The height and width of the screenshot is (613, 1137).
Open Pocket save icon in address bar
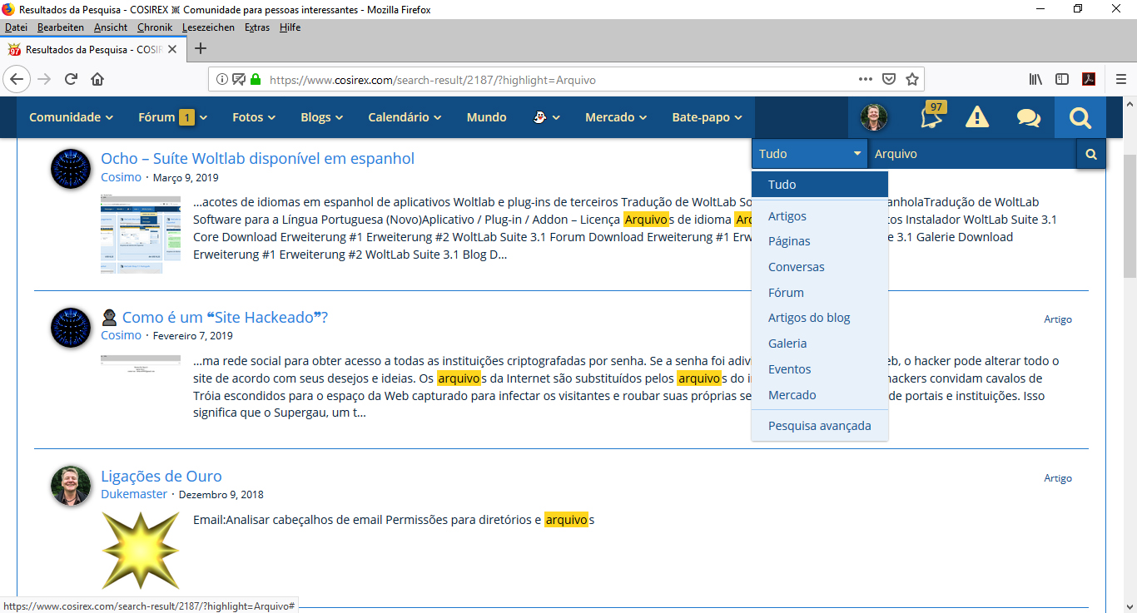tap(889, 80)
